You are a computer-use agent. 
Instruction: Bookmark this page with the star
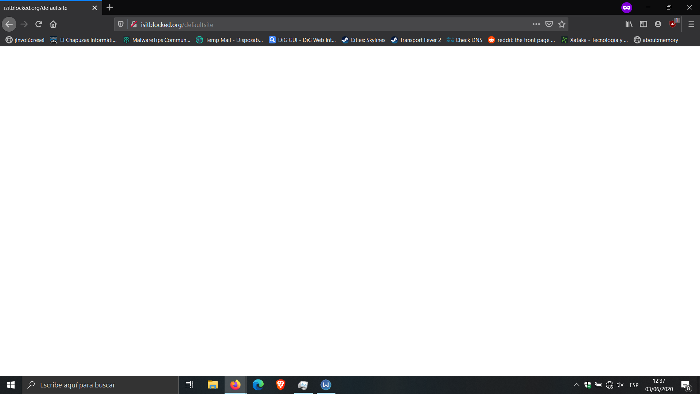(x=562, y=24)
